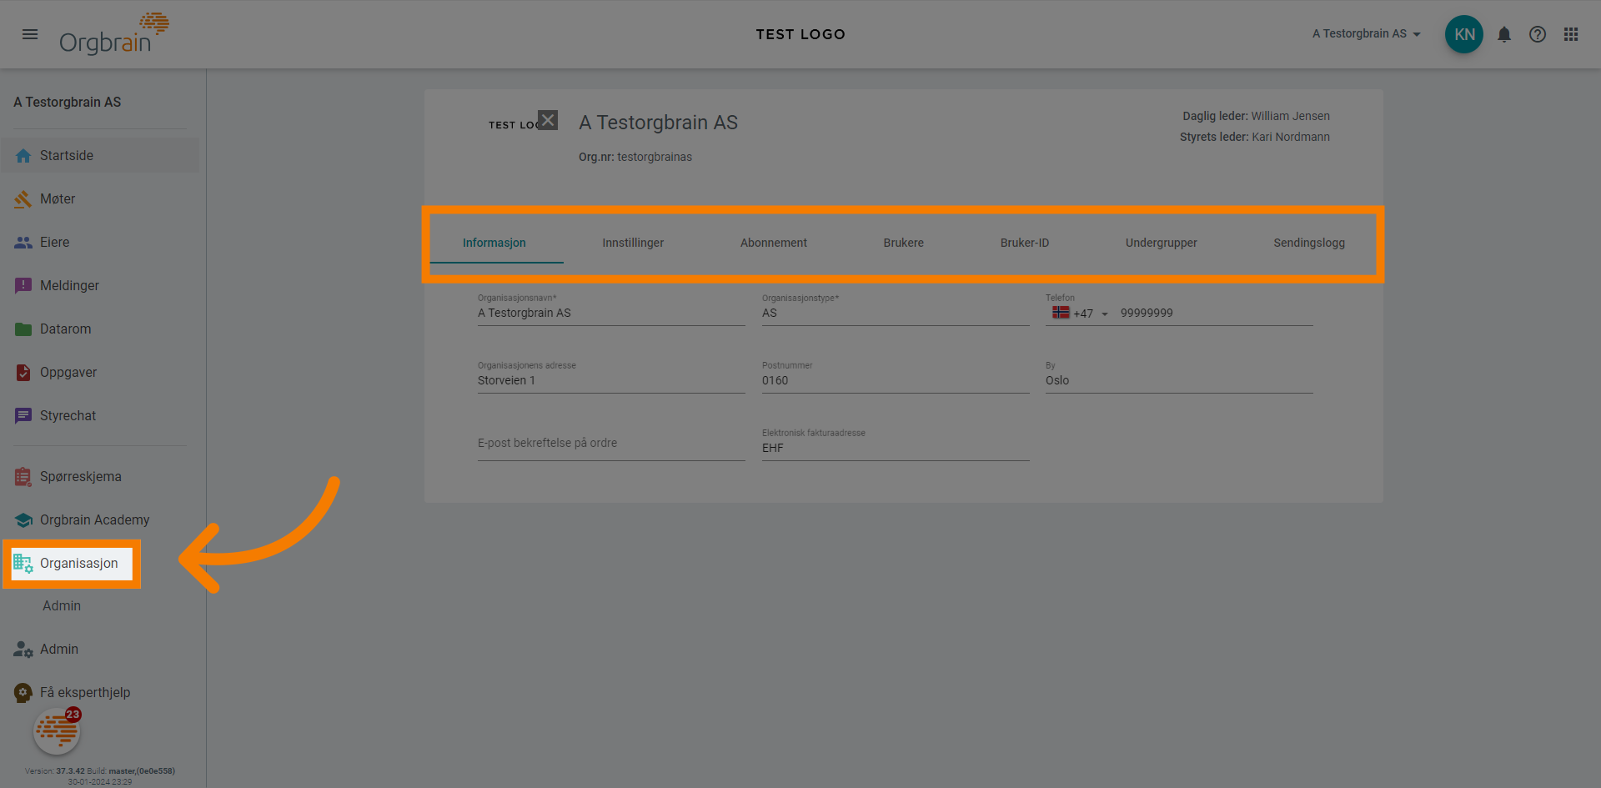Open the Startside home icon
Image resolution: width=1601 pixels, height=788 pixels.
coord(23,155)
